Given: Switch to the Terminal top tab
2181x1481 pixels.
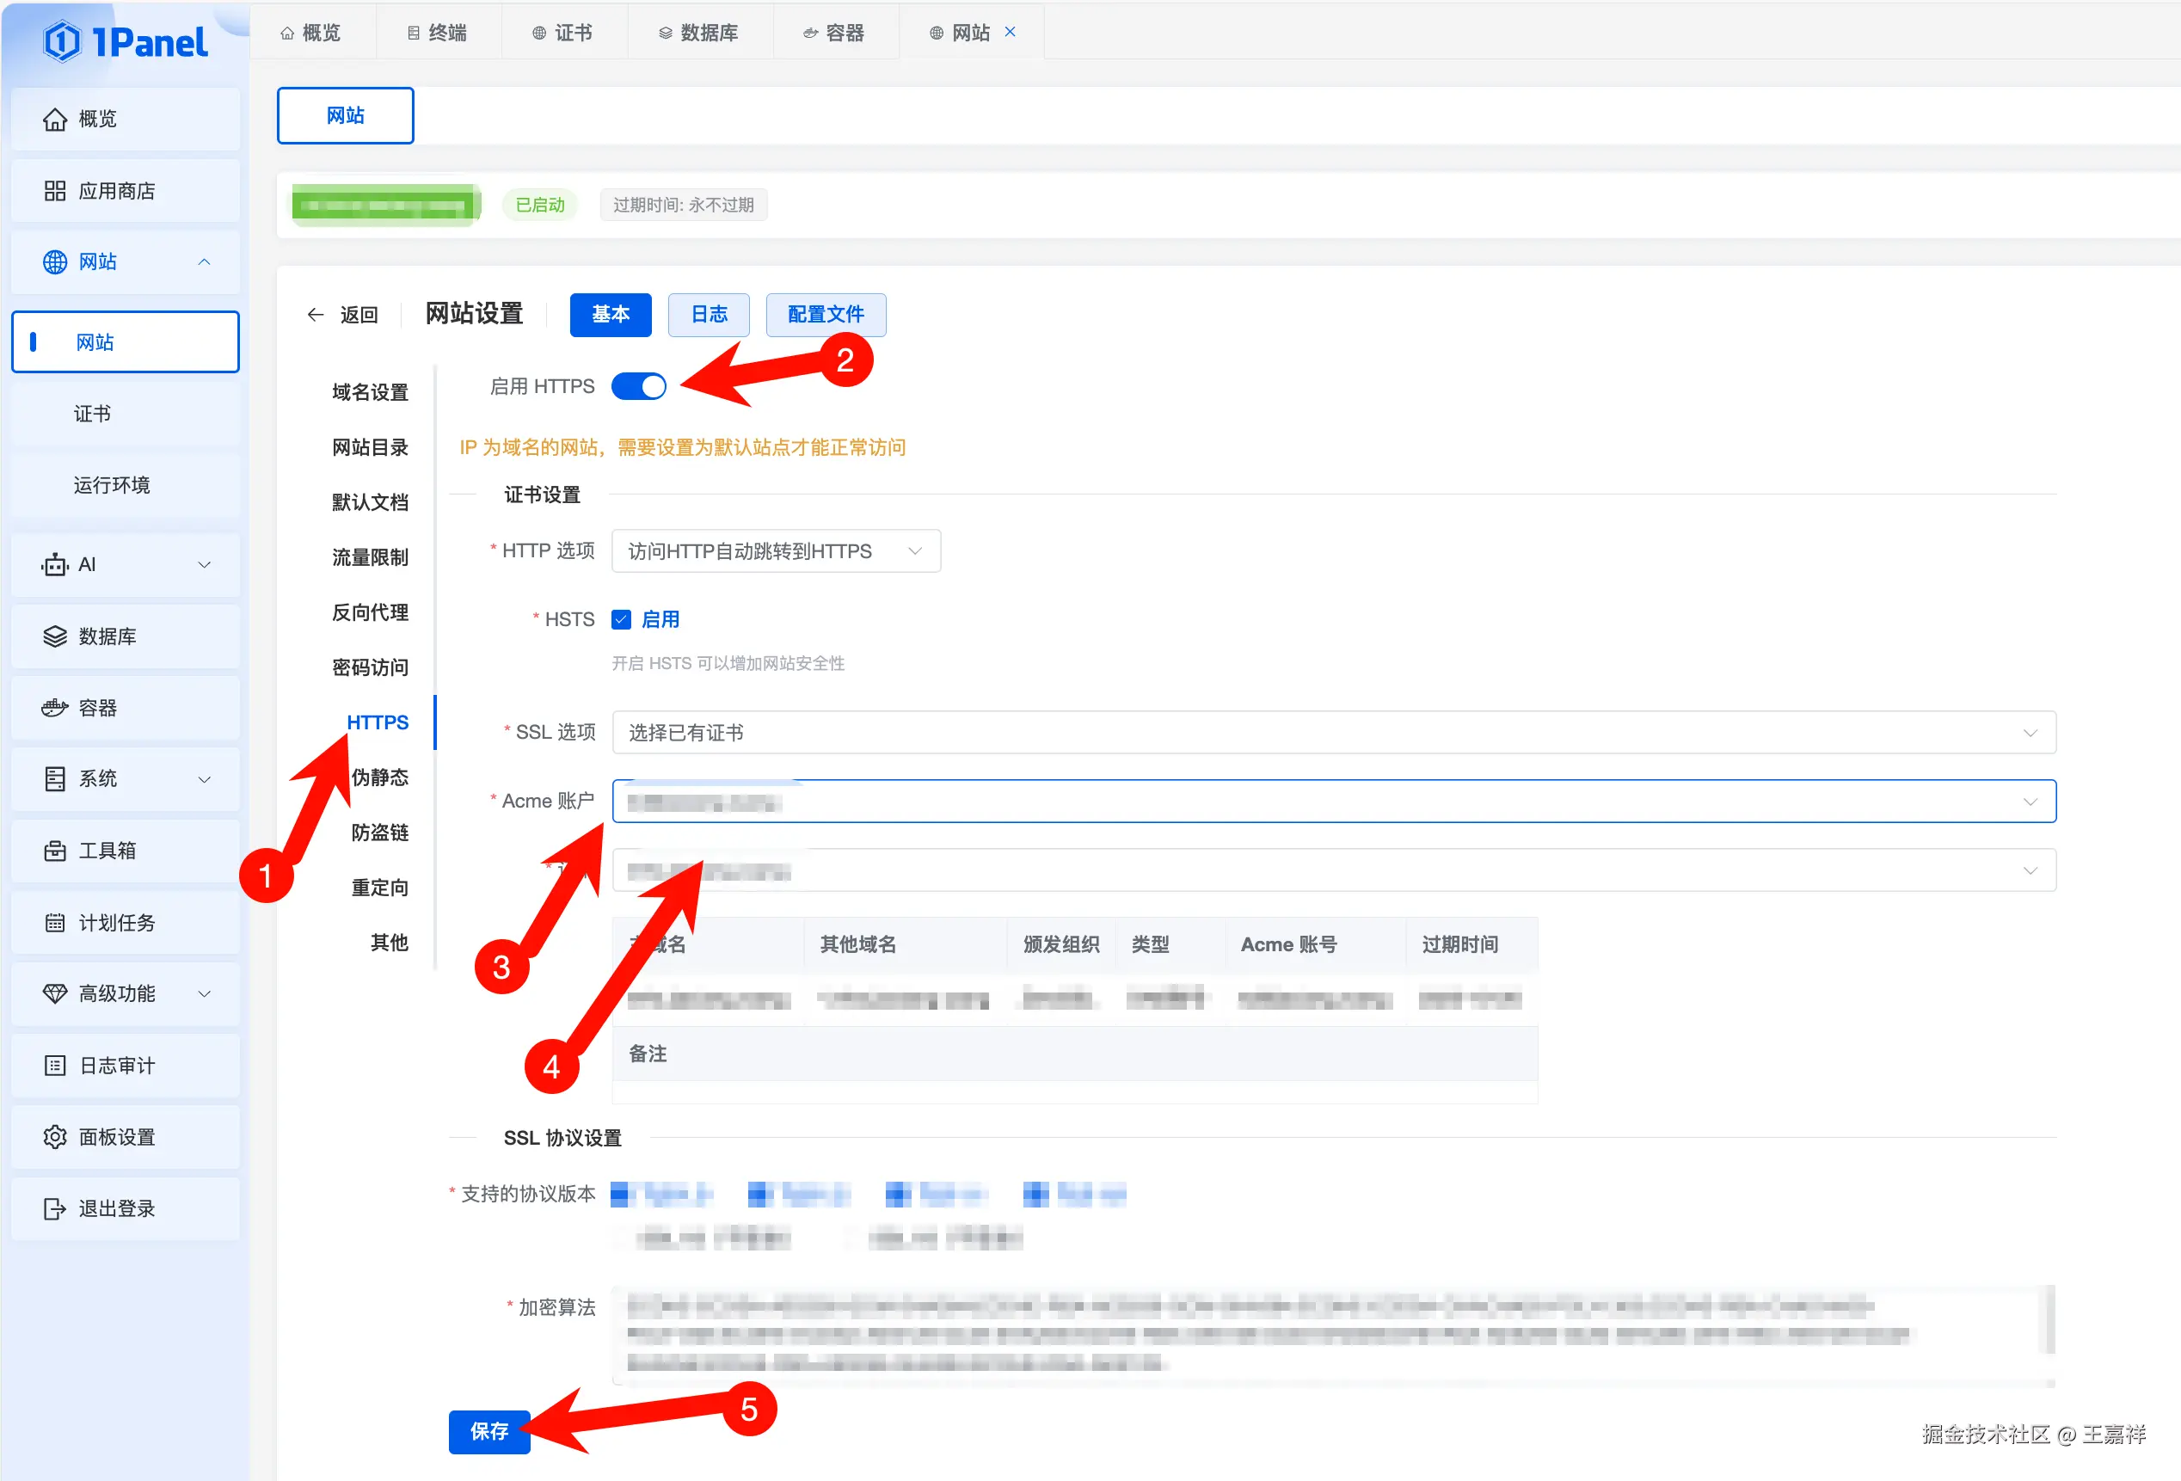Looking at the screenshot, I should (438, 33).
